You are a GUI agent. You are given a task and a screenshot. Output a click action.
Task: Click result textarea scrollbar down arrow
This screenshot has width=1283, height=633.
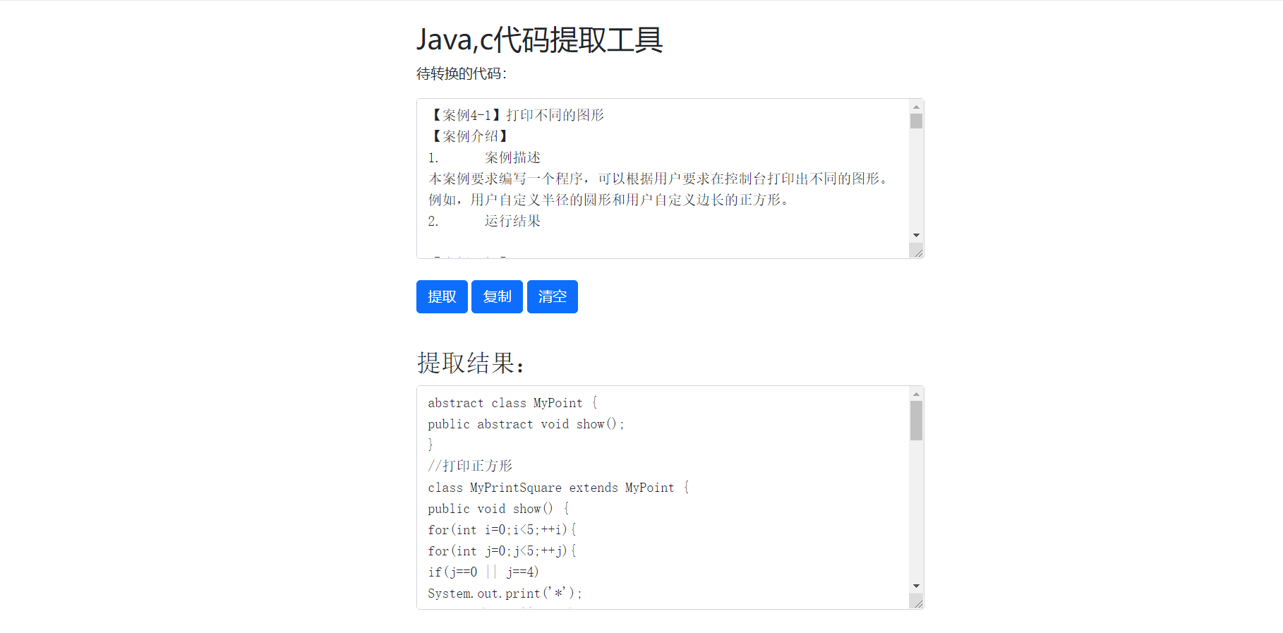(916, 586)
